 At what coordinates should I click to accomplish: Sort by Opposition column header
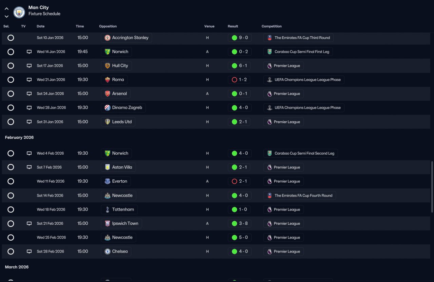pyautogui.click(x=108, y=26)
